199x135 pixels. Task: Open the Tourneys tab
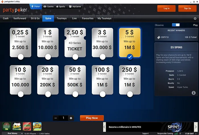62,18
